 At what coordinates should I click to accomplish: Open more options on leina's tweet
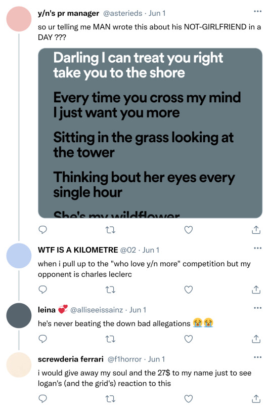click(257, 308)
